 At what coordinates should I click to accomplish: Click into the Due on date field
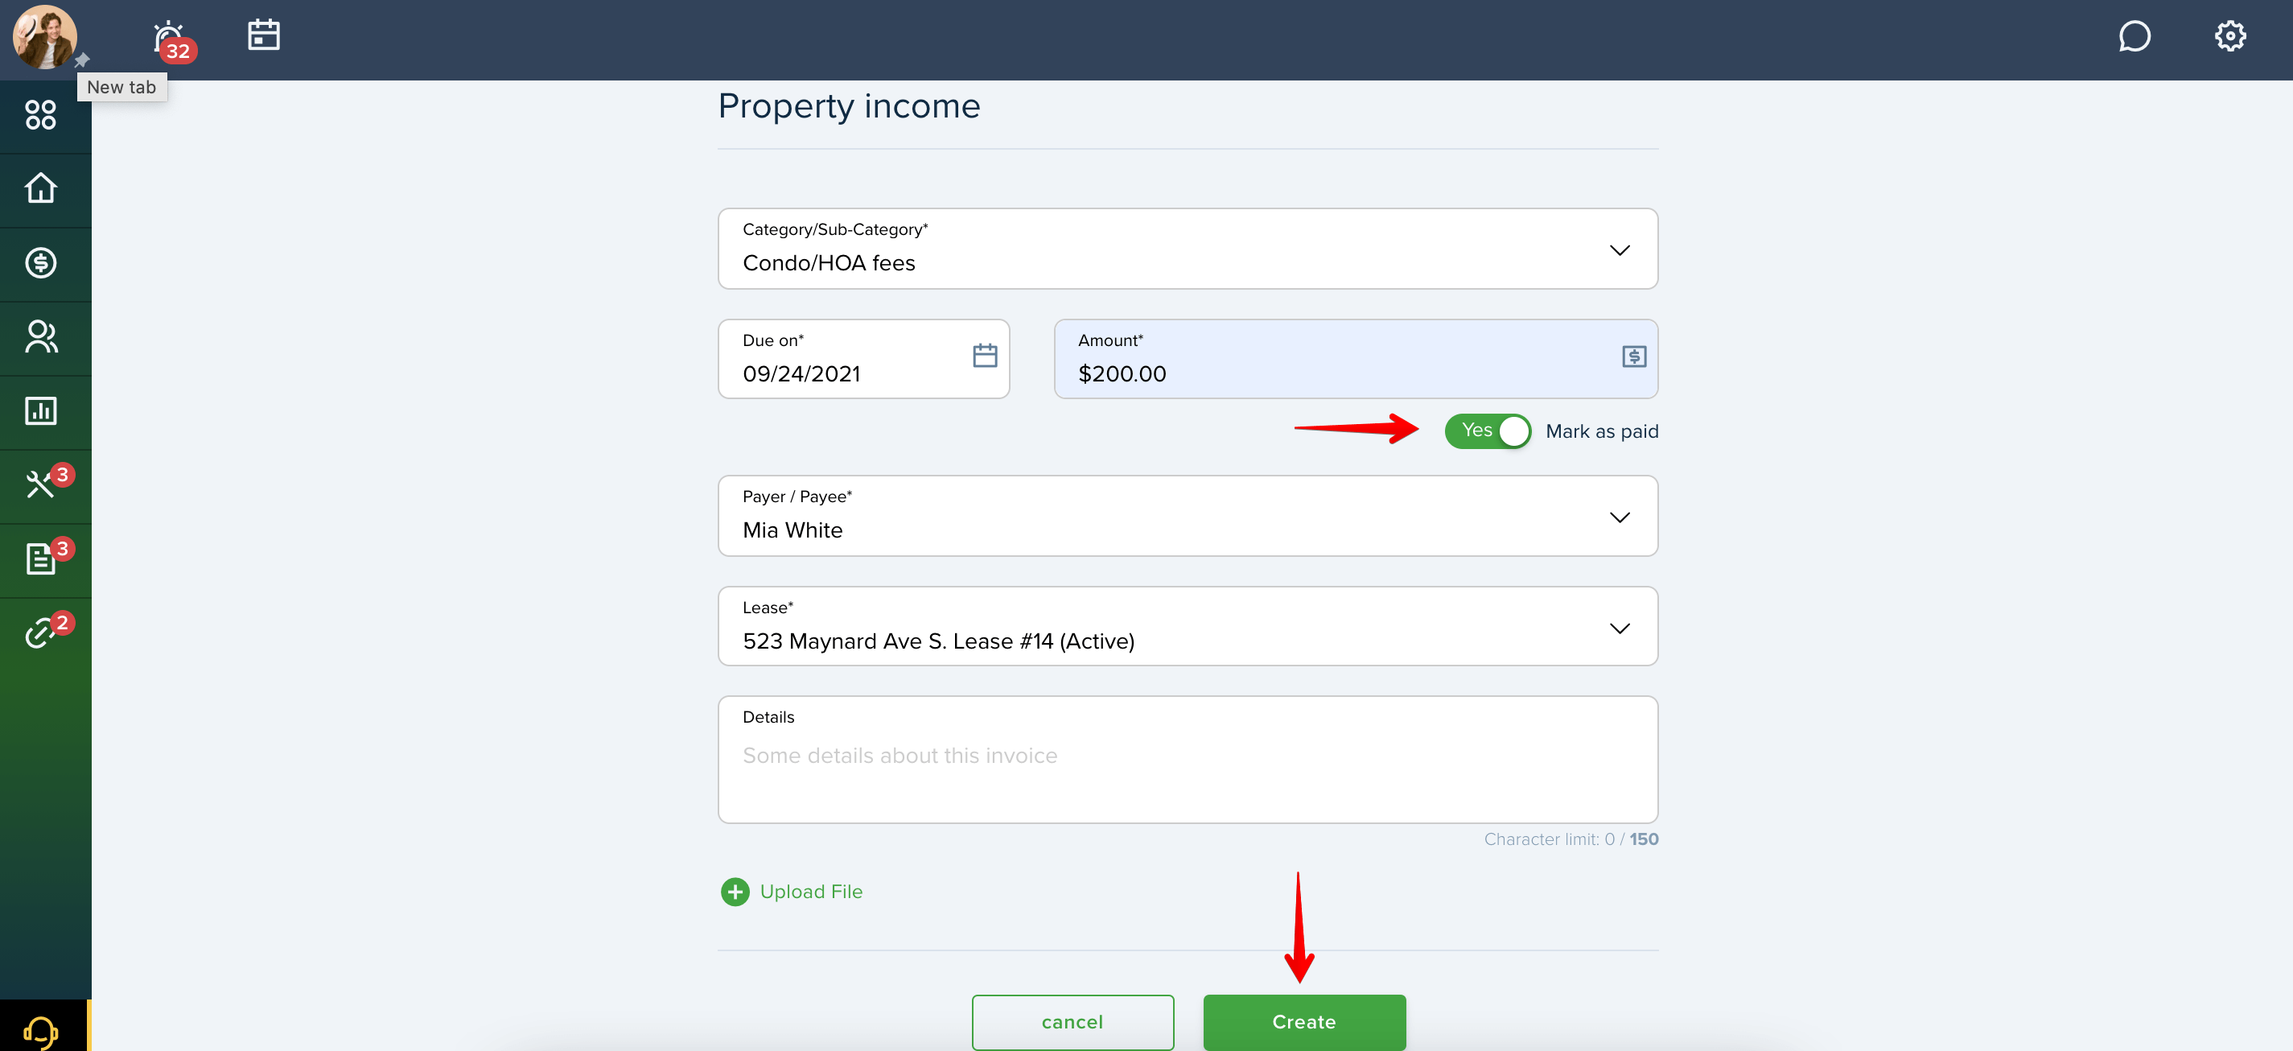[863, 359]
